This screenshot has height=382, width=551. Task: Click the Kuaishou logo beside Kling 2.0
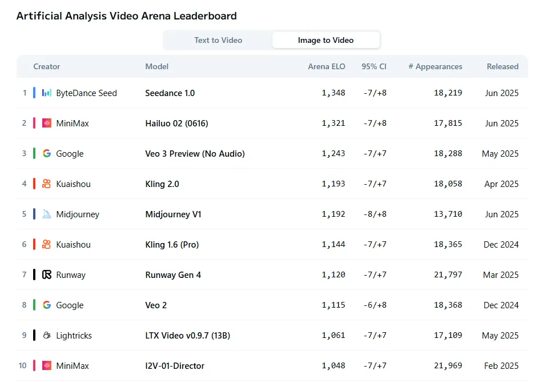tap(47, 184)
